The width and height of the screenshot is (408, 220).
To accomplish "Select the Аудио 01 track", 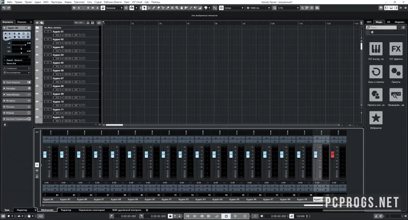I will tap(58, 32).
